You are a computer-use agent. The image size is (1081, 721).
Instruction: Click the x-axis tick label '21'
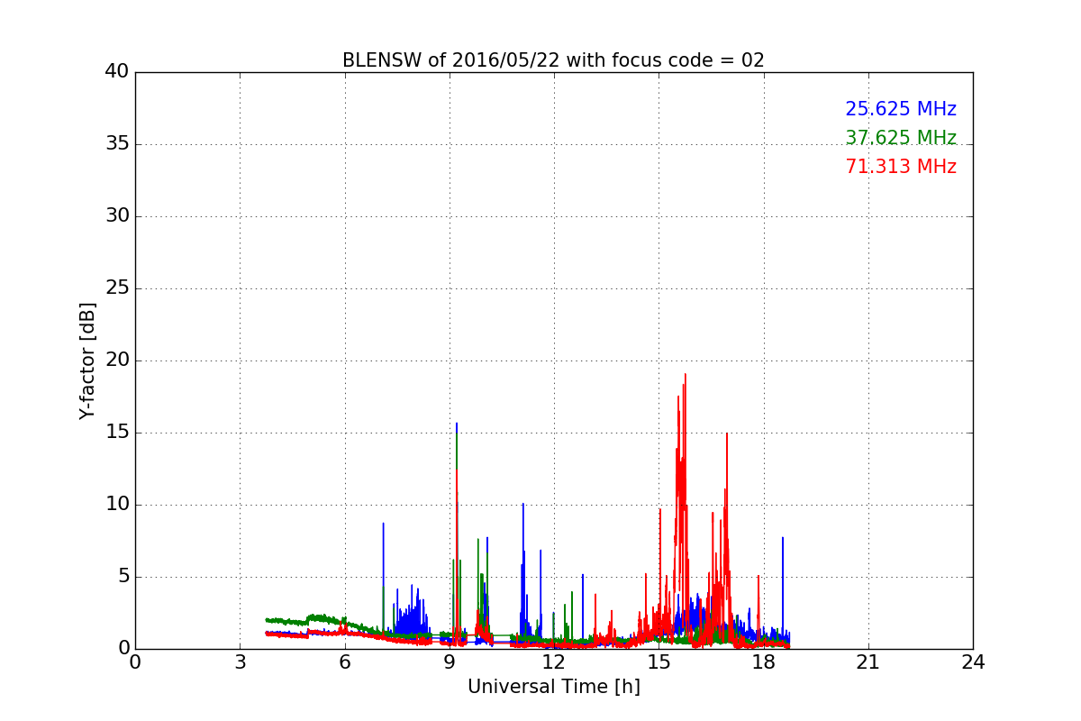tap(868, 662)
